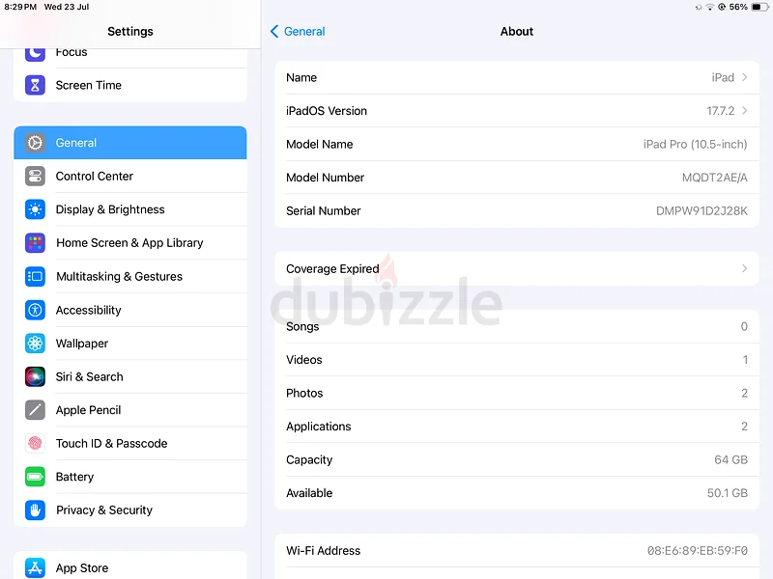Tap model number MQDT2AE/A
This screenshot has width=773, height=579.
click(x=714, y=178)
